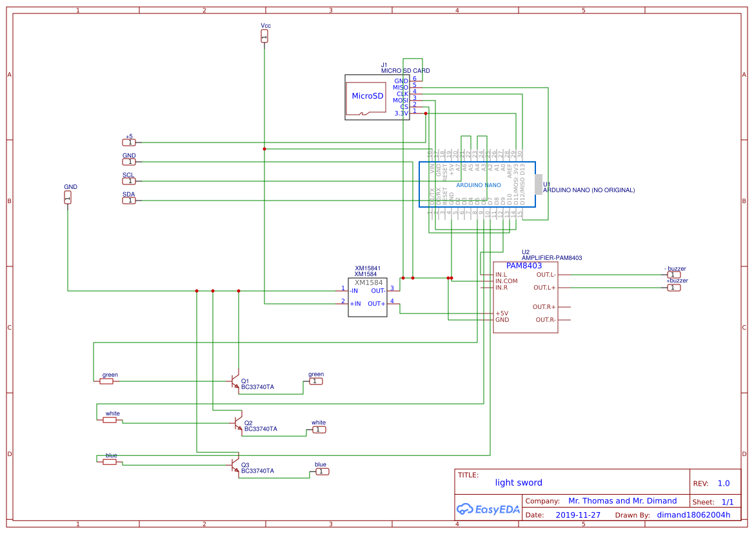Click the Q1 transistor symbol

234,382
